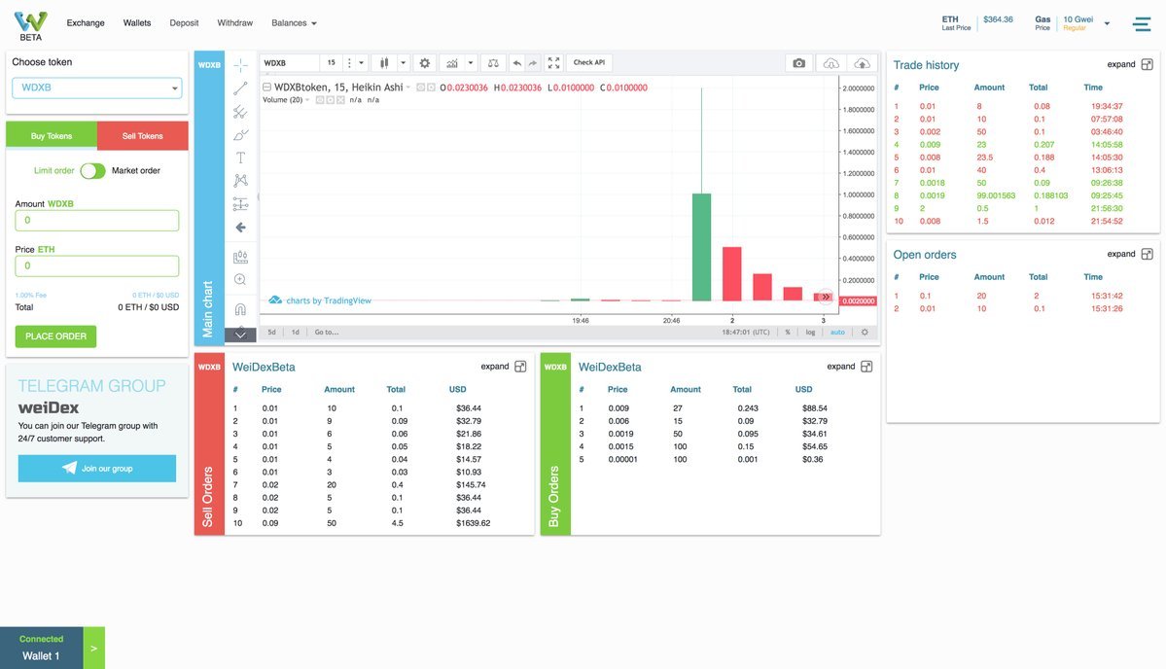Expand the Buy Orders WeiDexBeta panel
Screen dimensions: 1166x669
click(x=850, y=367)
